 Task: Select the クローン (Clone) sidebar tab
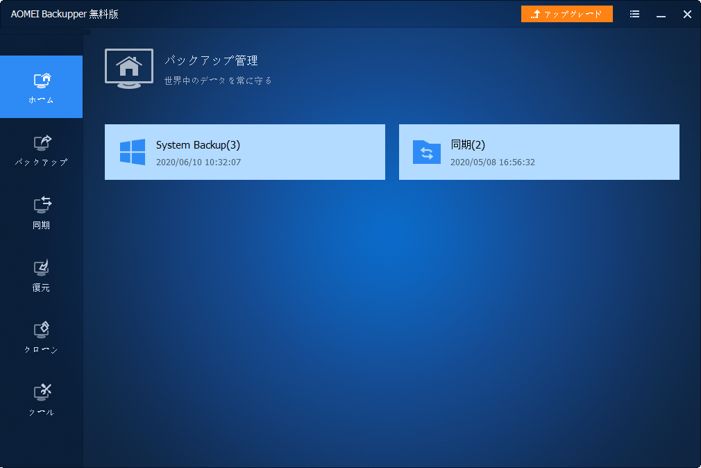[x=41, y=337]
